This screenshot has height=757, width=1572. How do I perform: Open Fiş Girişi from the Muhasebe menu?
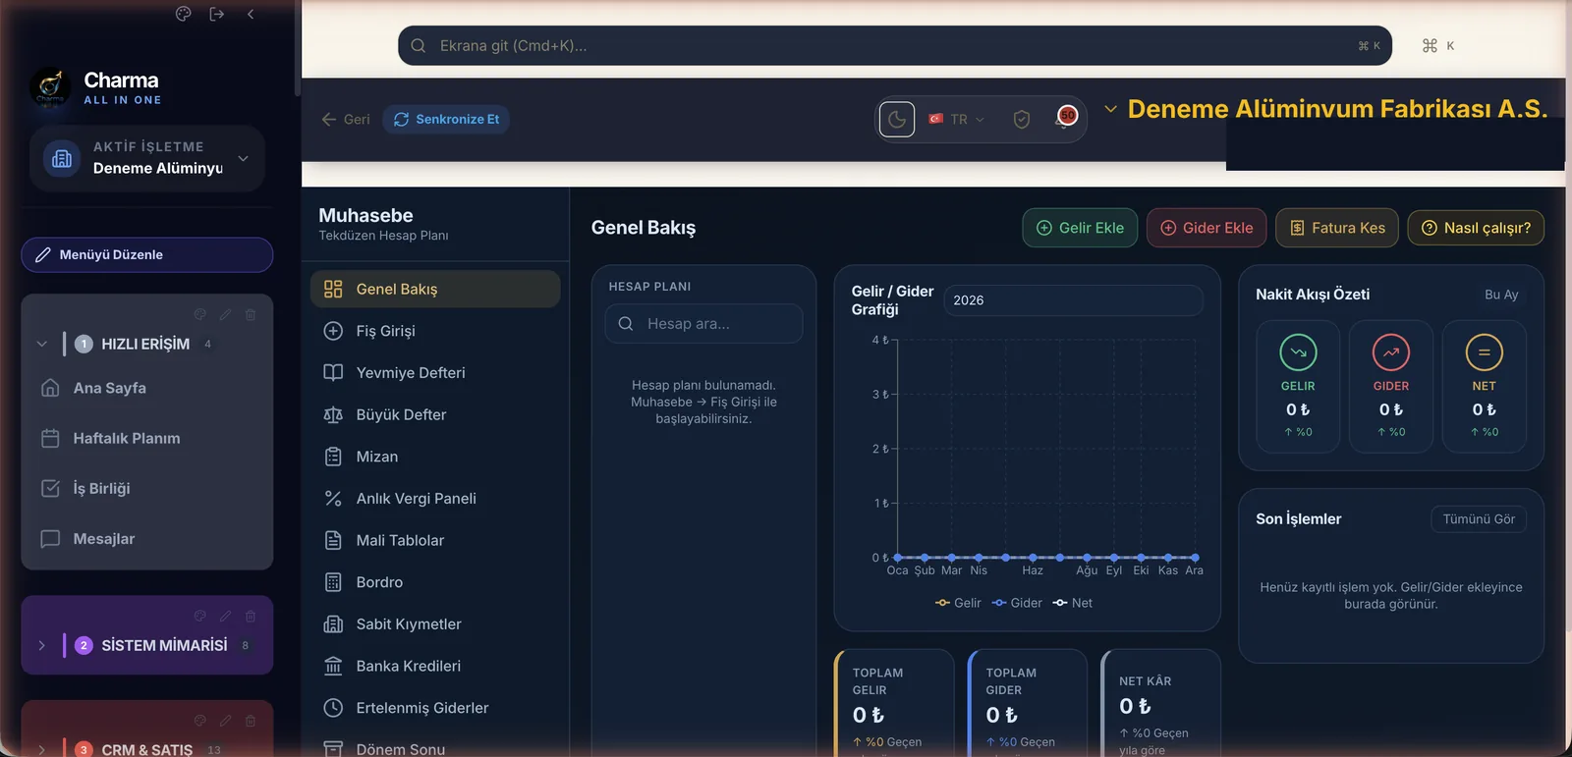coord(435,331)
